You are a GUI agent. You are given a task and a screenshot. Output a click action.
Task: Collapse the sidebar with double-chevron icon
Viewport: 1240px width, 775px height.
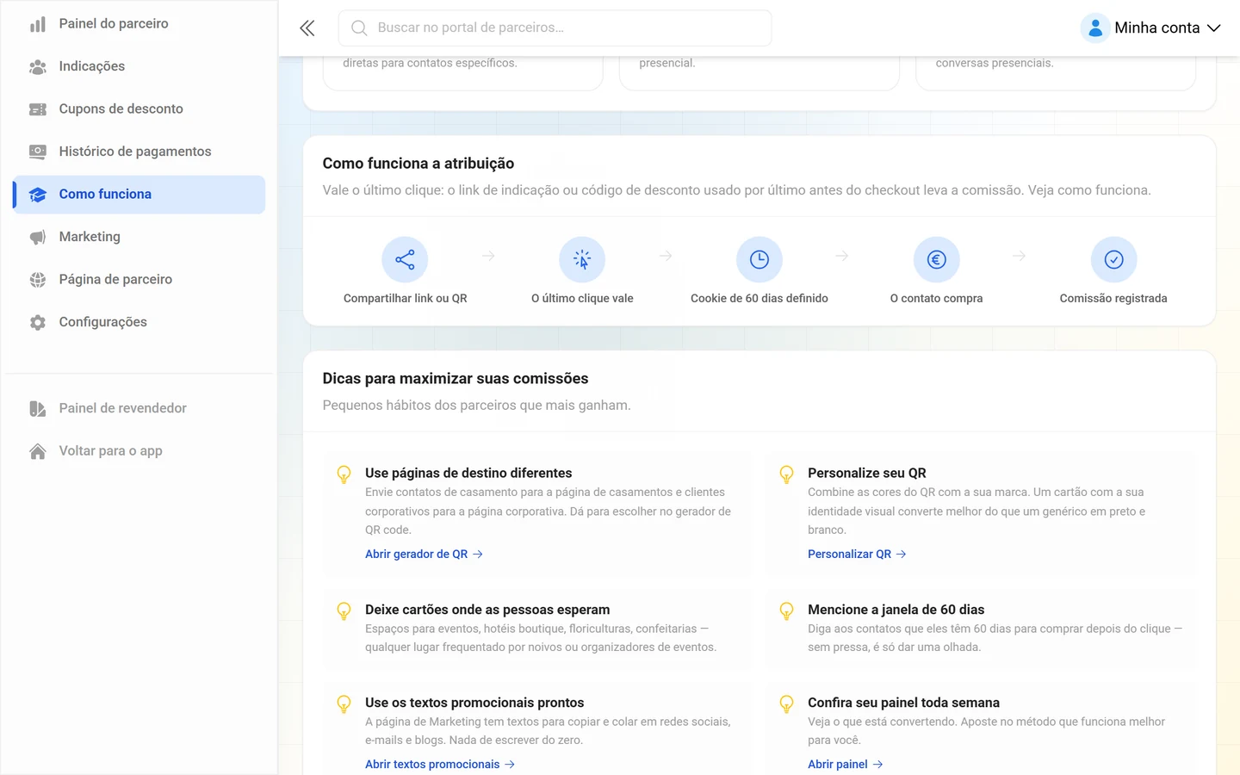click(307, 28)
